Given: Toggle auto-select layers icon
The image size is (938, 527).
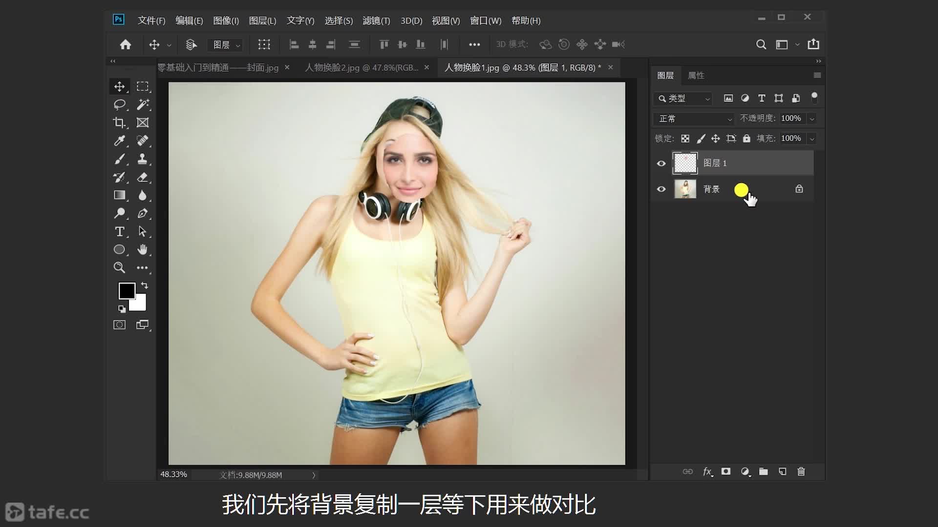Looking at the screenshot, I should pos(191,44).
